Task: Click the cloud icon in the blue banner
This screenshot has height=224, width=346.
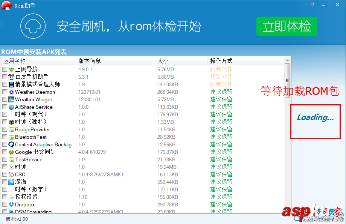Action: click(x=33, y=26)
